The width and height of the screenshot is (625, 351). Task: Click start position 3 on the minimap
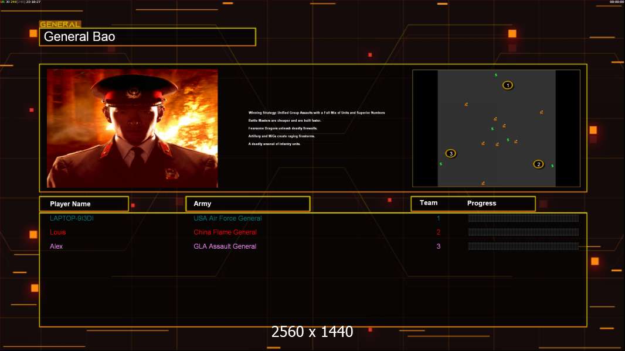coord(451,153)
